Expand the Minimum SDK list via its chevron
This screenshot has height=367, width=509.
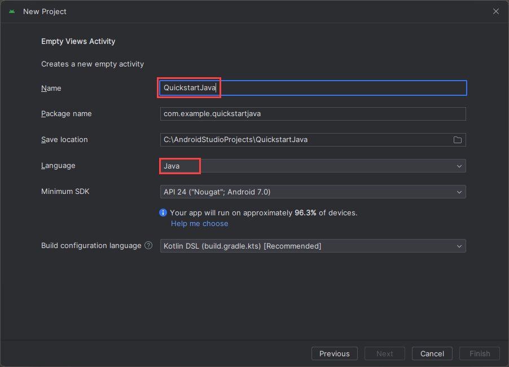[459, 192]
